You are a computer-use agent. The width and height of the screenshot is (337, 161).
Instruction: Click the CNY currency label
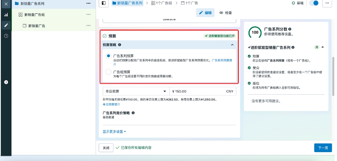pyautogui.click(x=230, y=91)
